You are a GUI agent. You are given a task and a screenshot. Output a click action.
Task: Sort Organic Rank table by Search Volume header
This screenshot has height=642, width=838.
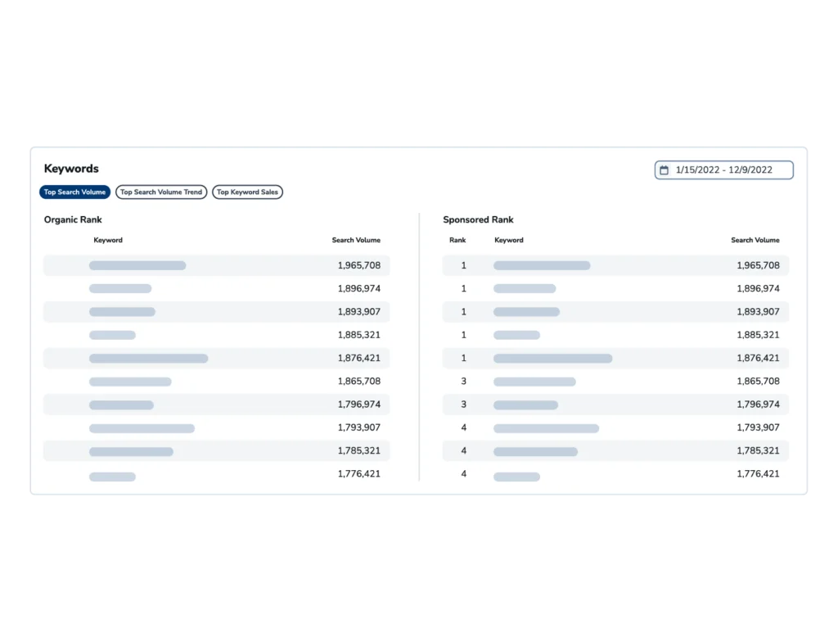click(x=356, y=240)
